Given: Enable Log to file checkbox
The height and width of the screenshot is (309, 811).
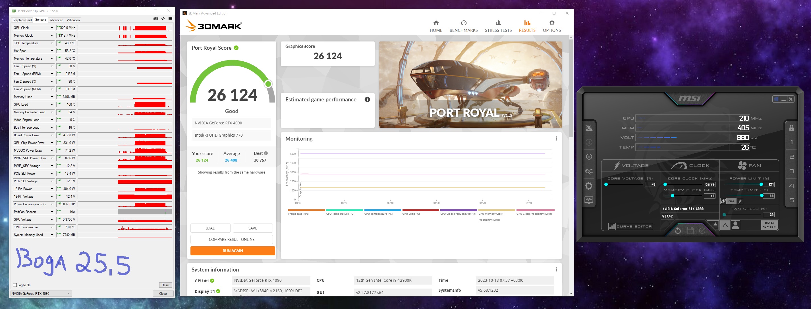Looking at the screenshot, I should coord(15,285).
